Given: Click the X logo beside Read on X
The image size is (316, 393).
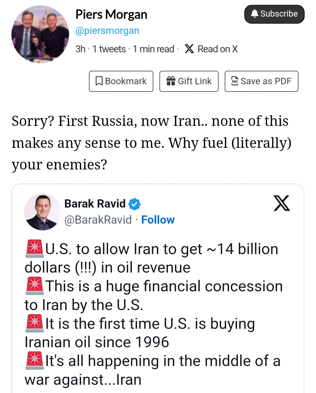Looking at the screenshot, I should click(x=189, y=49).
